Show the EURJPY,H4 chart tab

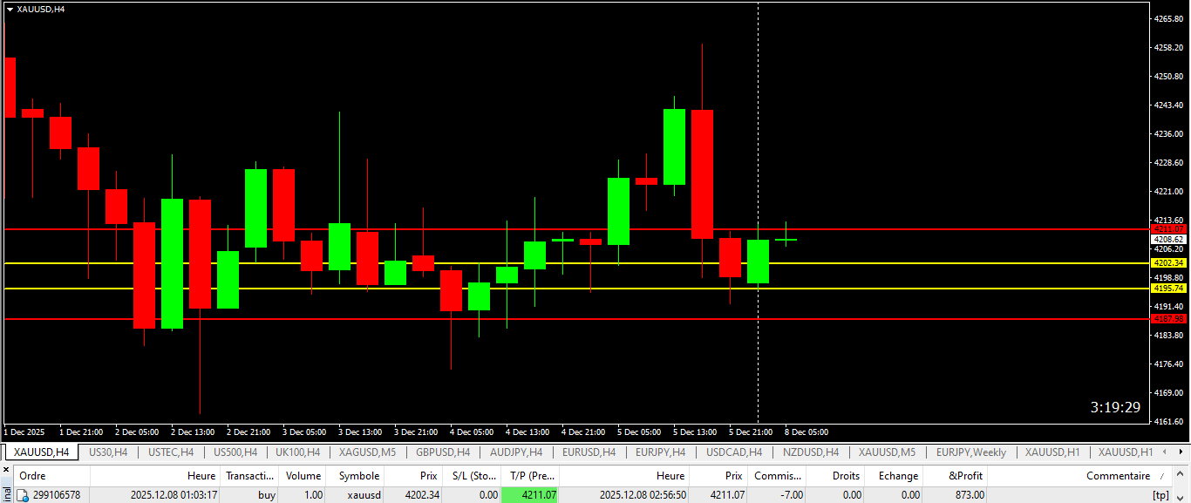pyautogui.click(x=661, y=452)
